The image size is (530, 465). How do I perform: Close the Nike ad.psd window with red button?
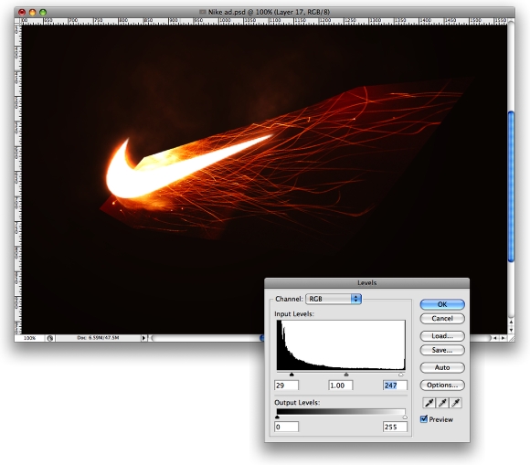click(x=22, y=12)
